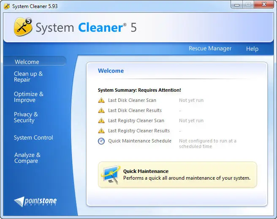
Task: Open System Control section
Action: tap(33, 138)
